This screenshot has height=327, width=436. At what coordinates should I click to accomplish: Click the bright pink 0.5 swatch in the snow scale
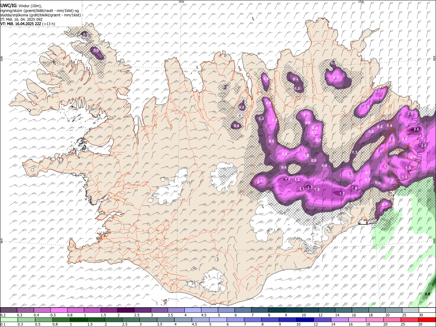tap(59, 310)
